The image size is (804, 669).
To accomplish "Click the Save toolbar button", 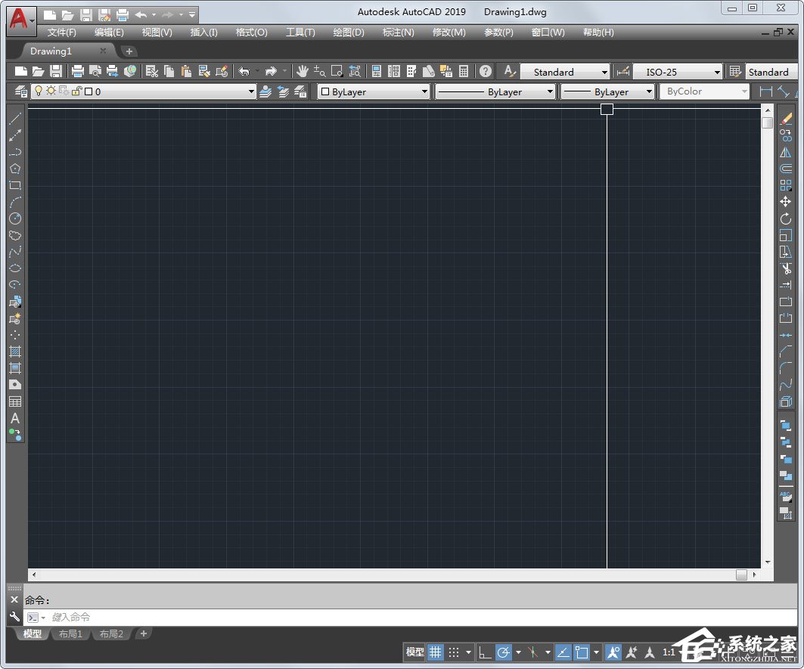I will (x=55, y=71).
